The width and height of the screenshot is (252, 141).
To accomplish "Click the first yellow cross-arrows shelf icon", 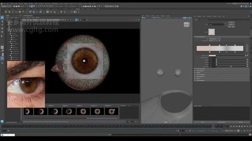I will pos(51,12).
